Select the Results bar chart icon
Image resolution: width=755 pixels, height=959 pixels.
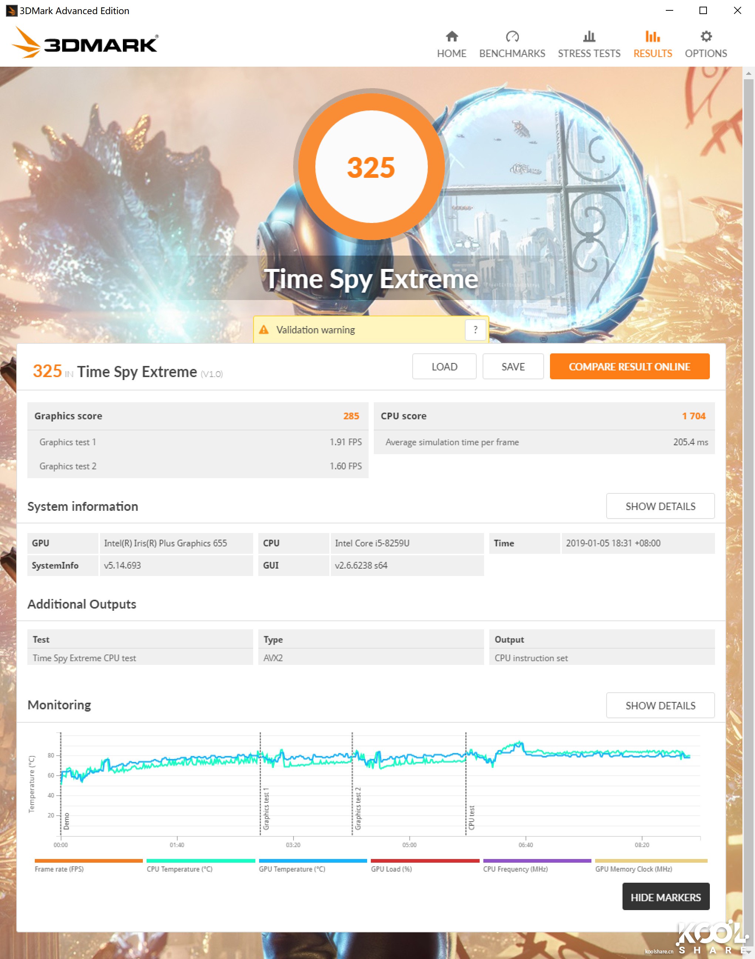pos(652,36)
